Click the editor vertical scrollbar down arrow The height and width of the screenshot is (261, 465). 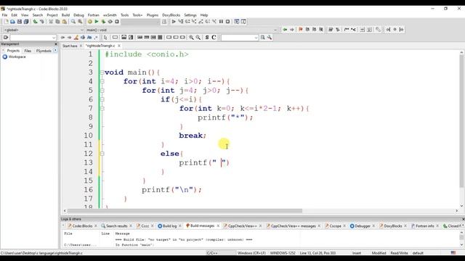461,206
